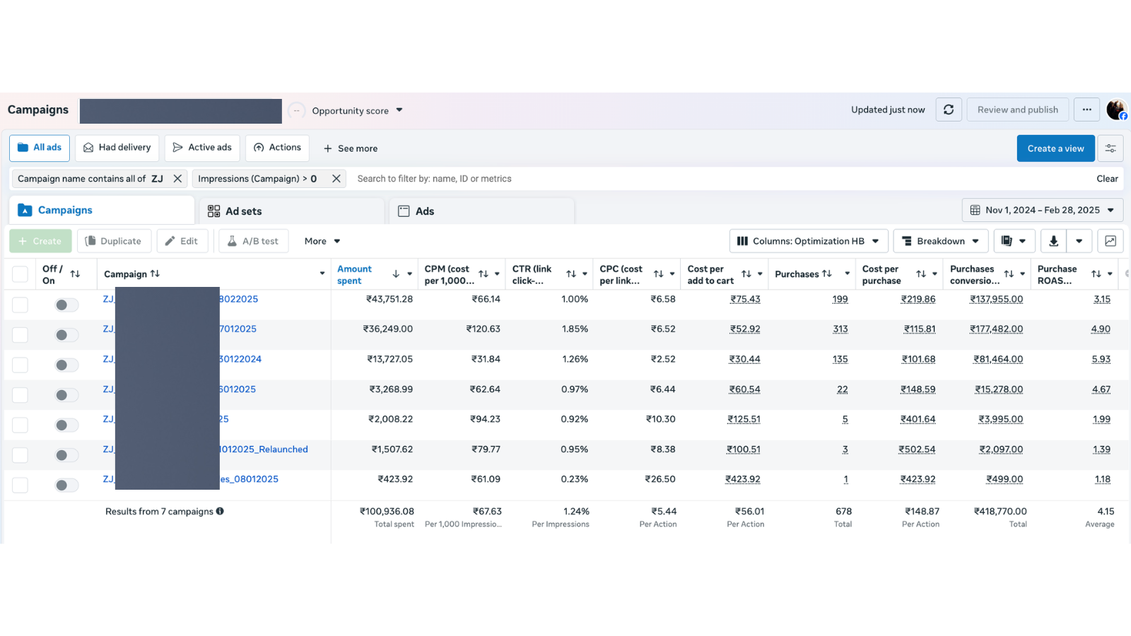The width and height of the screenshot is (1131, 636).
Task: Click the Duplicate button
Action: click(x=114, y=241)
